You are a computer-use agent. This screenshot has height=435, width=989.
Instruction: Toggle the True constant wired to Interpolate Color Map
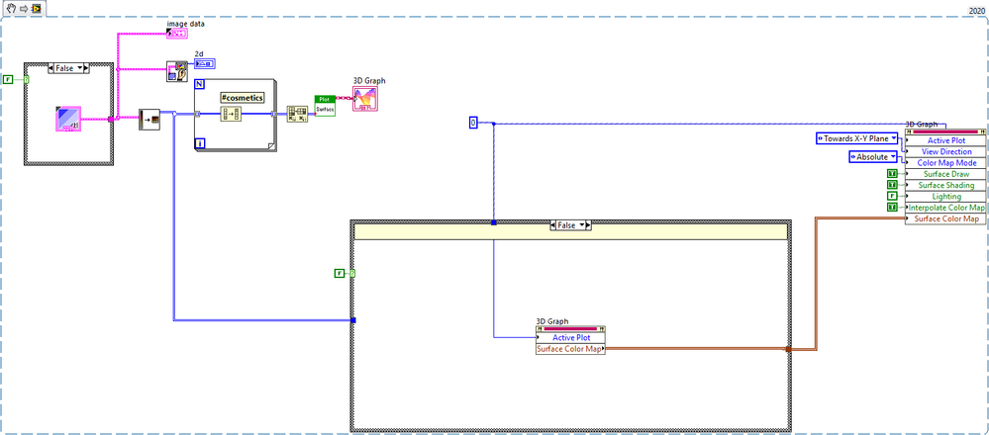click(892, 207)
